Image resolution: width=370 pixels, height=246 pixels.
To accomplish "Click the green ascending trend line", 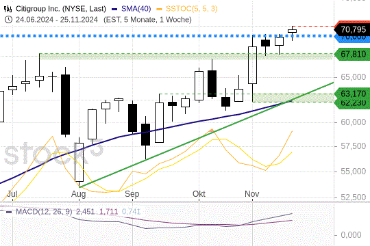I will tap(206, 135).
